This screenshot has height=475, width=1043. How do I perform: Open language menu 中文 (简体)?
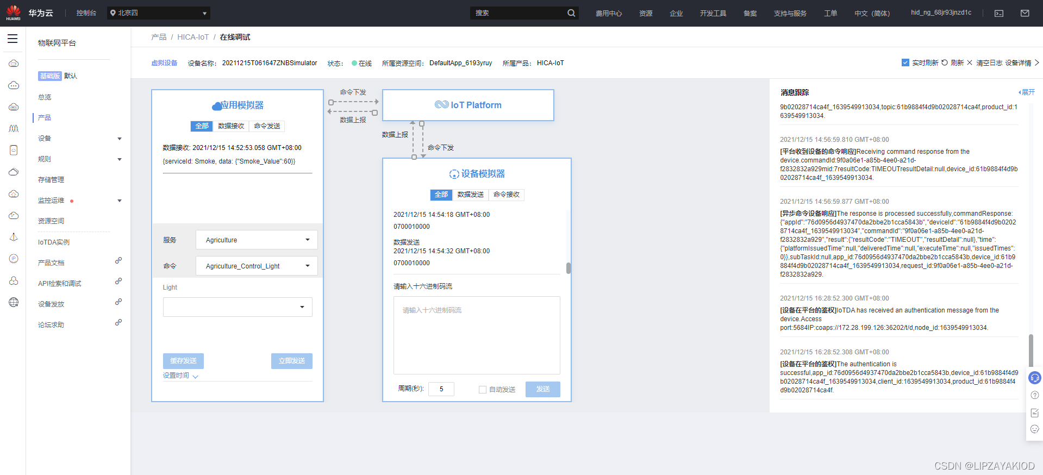pyautogui.click(x=872, y=13)
